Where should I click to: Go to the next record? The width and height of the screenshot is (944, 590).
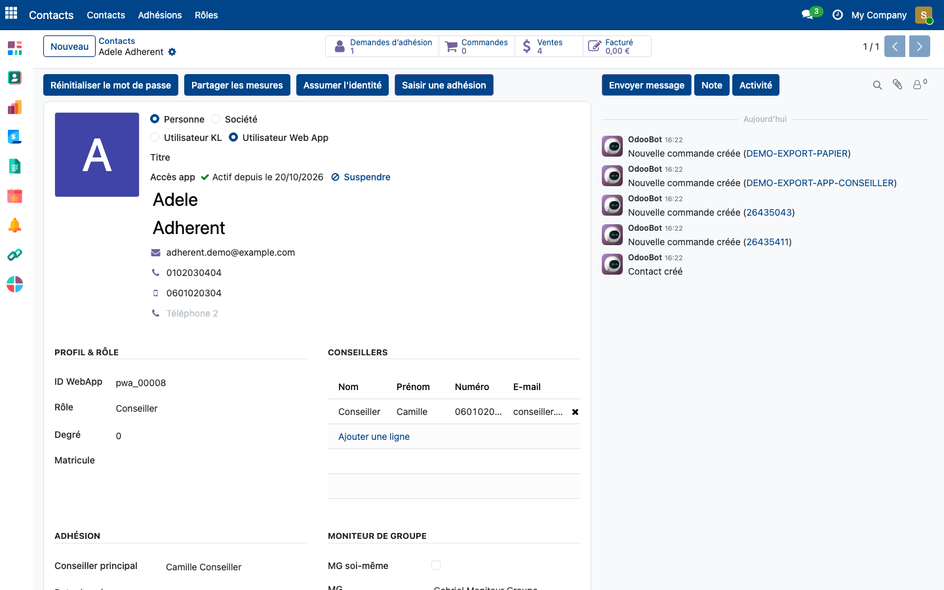[x=920, y=47]
